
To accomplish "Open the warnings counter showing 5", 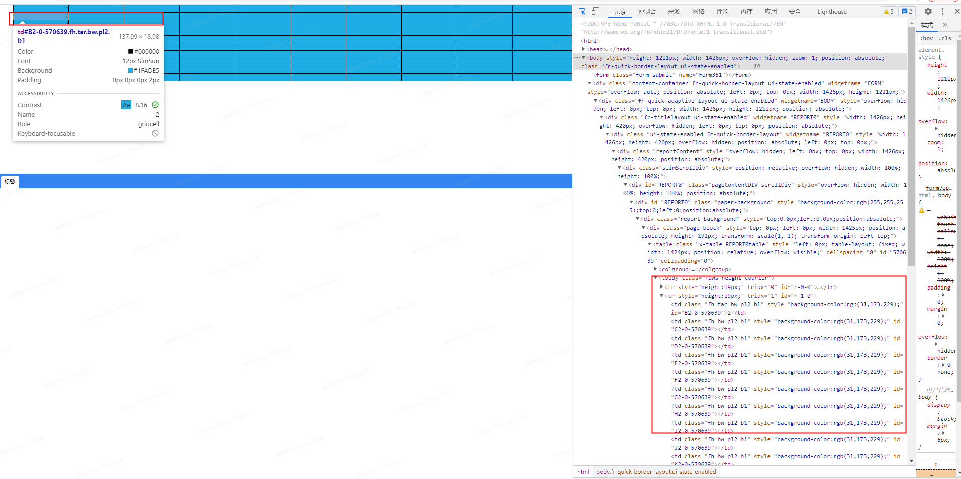I will pos(889,11).
